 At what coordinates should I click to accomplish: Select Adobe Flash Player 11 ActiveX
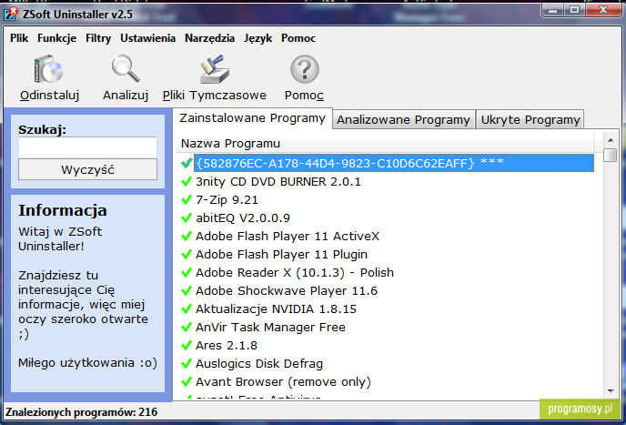288,236
